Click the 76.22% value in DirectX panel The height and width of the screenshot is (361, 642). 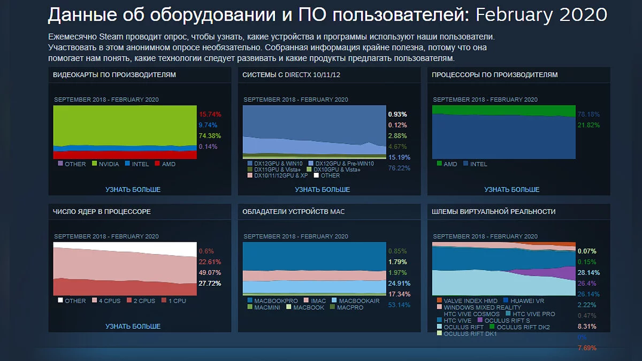(399, 167)
